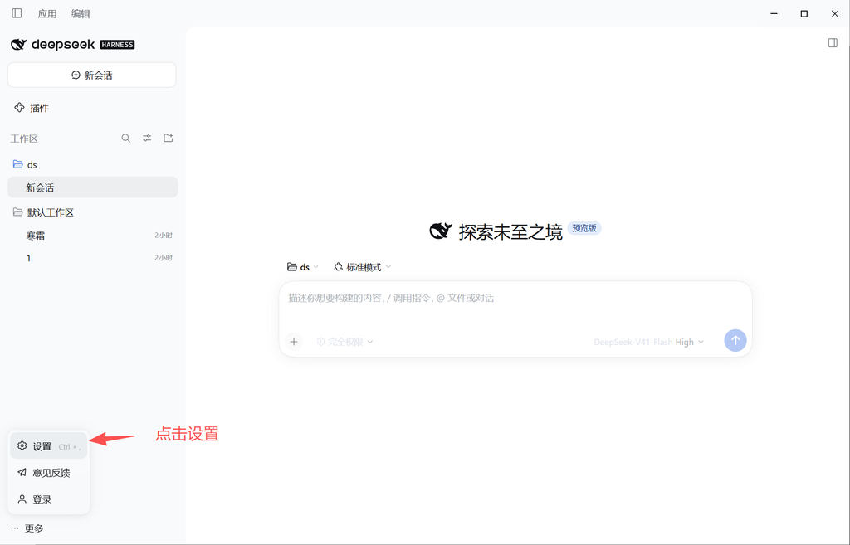Open the 插件 plugins page

(x=32, y=108)
